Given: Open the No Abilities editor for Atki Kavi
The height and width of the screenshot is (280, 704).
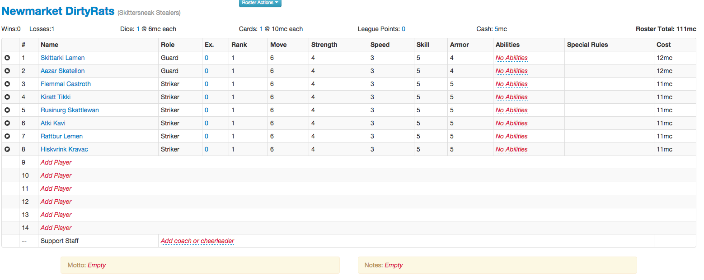Looking at the screenshot, I should tap(512, 123).
